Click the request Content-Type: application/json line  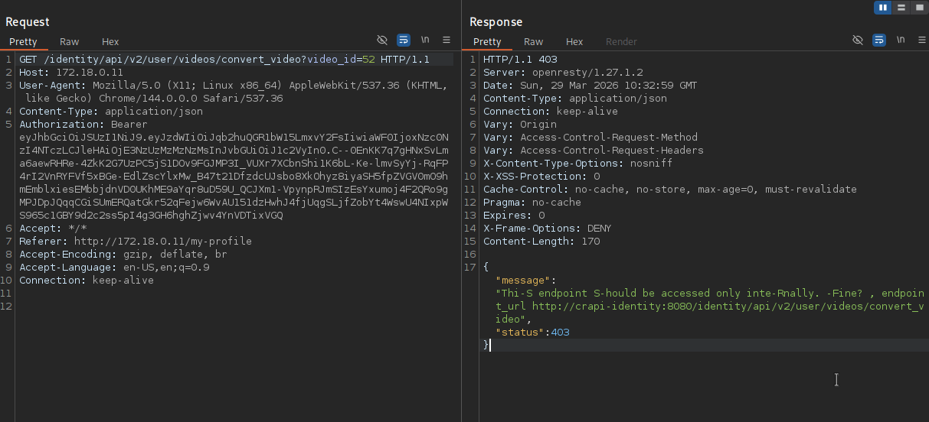pyautogui.click(x=111, y=111)
